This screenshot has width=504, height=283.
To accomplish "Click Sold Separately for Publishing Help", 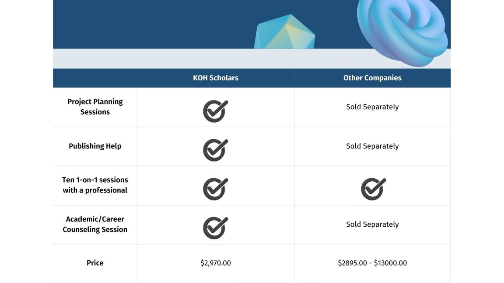I will 372,146.
